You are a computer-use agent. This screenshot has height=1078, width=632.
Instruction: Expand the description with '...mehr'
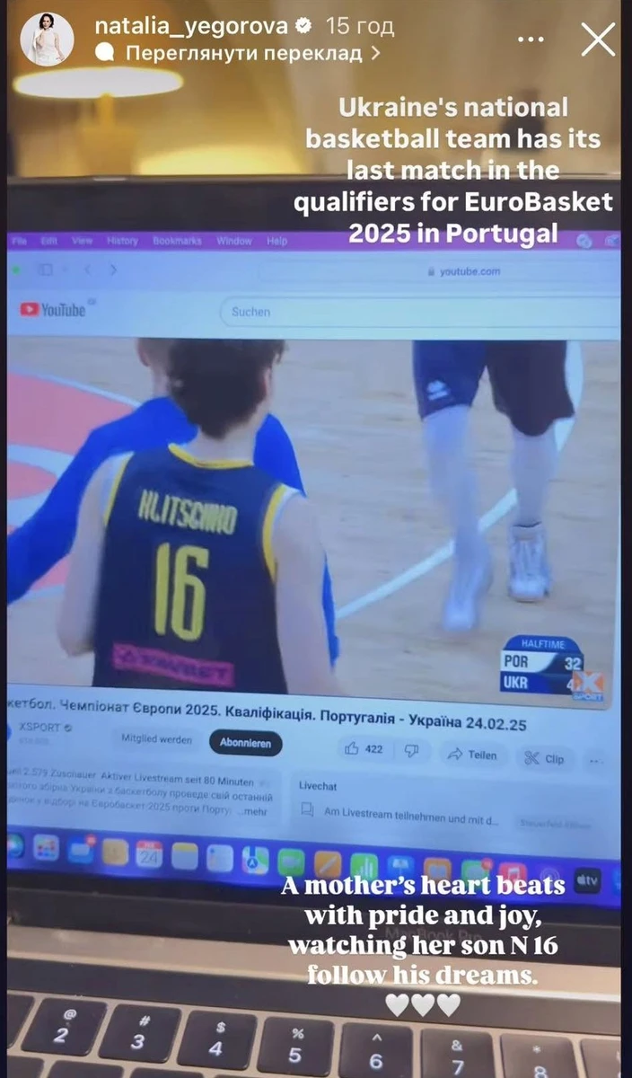pyautogui.click(x=255, y=809)
